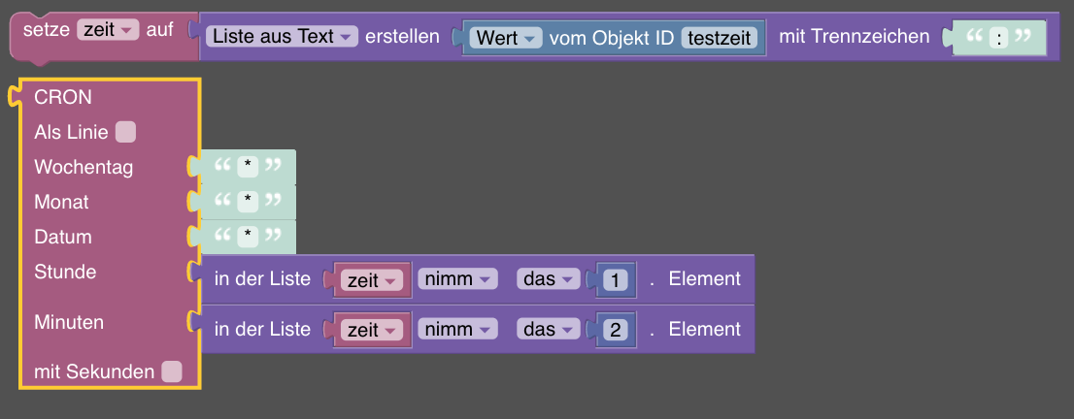Open 'das' dropdown in Minuten list block
The height and width of the screenshot is (419, 1074).
(x=549, y=330)
